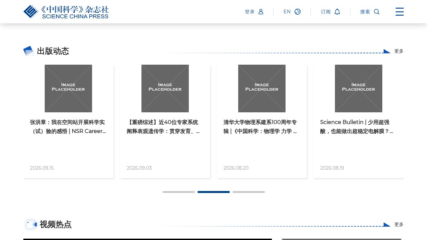This screenshot has height=240, width=427.
Task: Open thumbnail of 张洪章 article
Action: 68,88
